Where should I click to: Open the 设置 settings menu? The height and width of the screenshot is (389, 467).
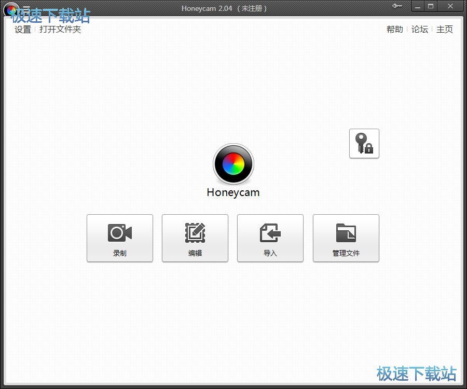(23, 30)
